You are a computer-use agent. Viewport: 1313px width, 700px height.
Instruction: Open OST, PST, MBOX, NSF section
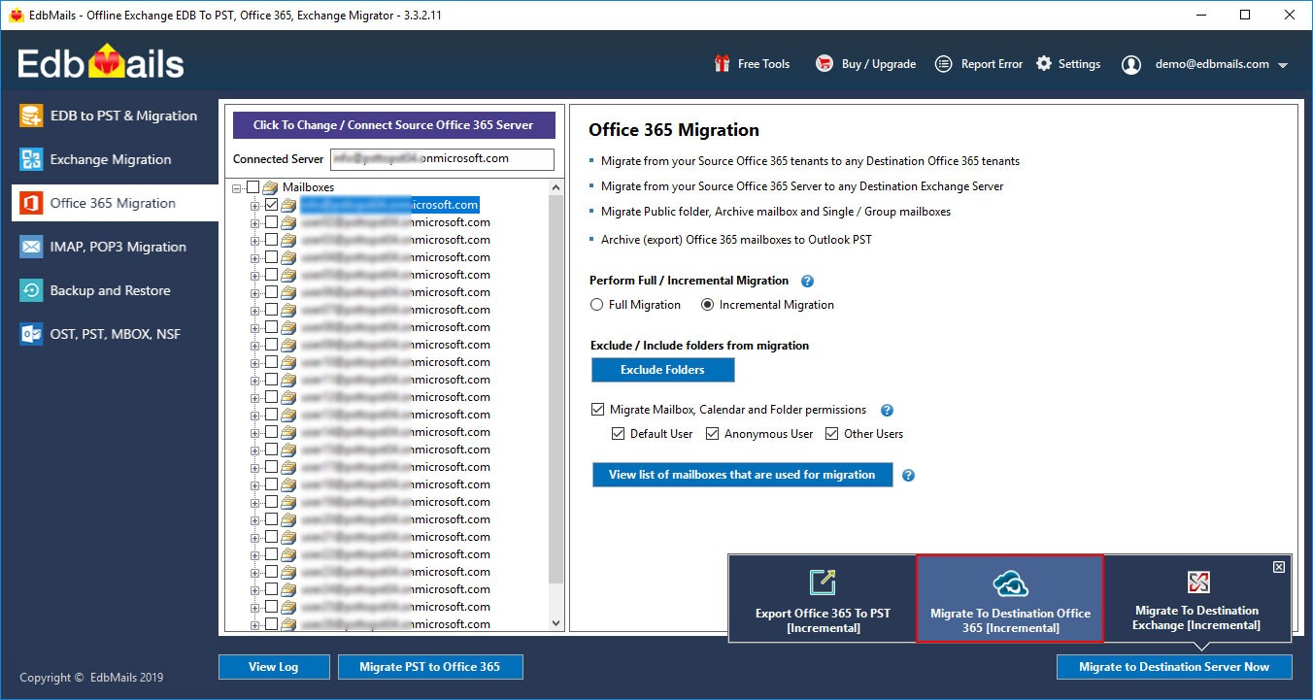[x=109, y=334]
